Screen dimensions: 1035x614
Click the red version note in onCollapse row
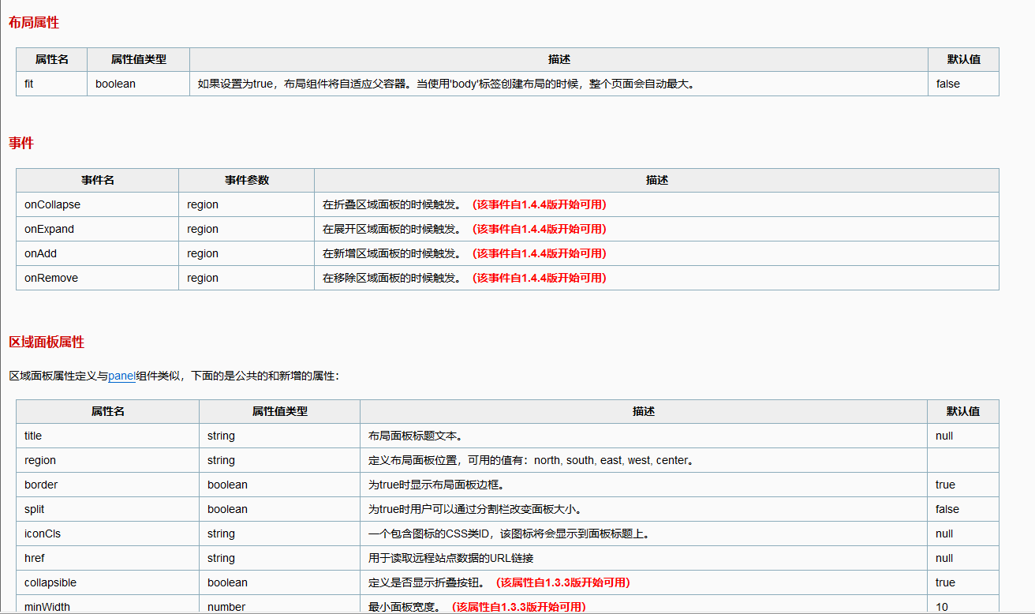(539, 204)
